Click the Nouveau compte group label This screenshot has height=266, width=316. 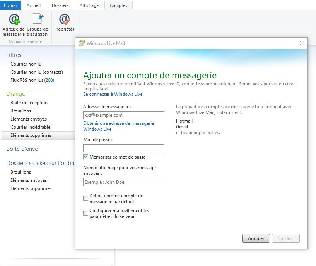point(26,42)
